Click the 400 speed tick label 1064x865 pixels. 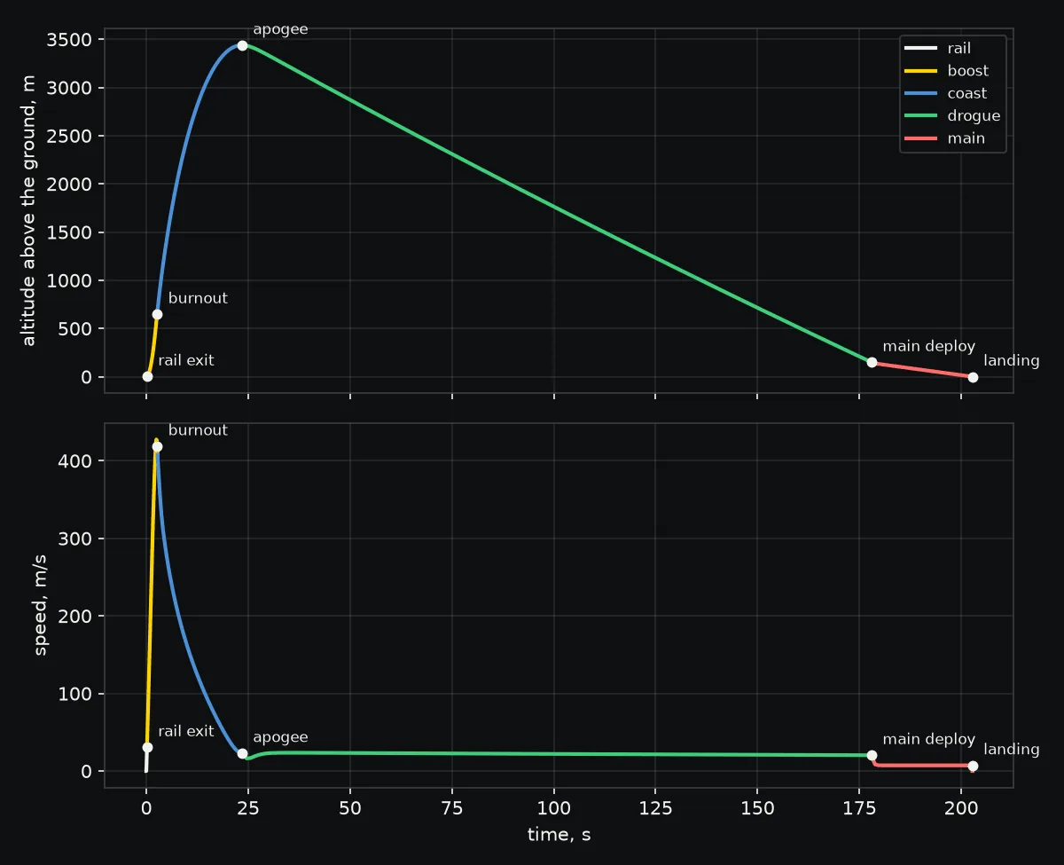pyautogui.click(x=74, y=460)
